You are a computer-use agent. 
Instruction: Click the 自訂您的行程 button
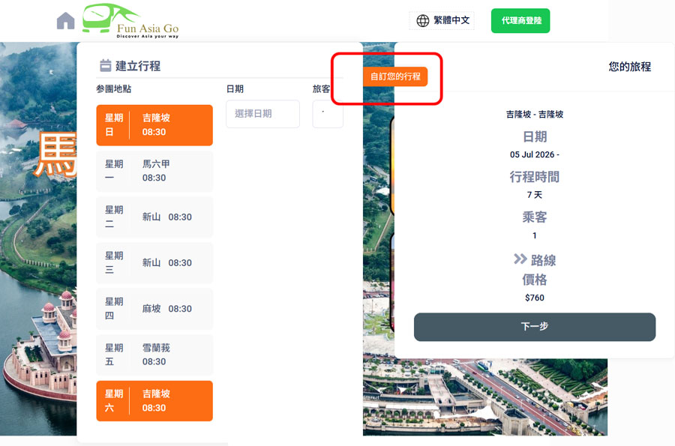point(395,76)
